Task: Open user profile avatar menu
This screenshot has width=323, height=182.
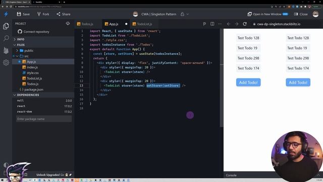Action: pos(315,14)
